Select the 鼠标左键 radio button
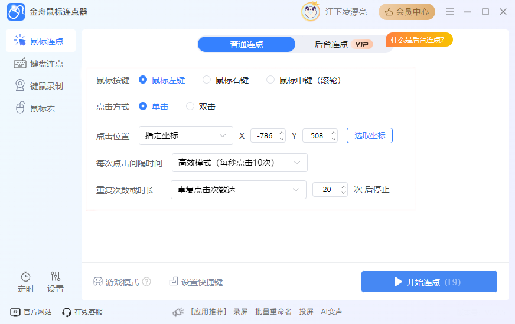The height and width of the screenshot is (324, 515). click(x=143, y=80)
